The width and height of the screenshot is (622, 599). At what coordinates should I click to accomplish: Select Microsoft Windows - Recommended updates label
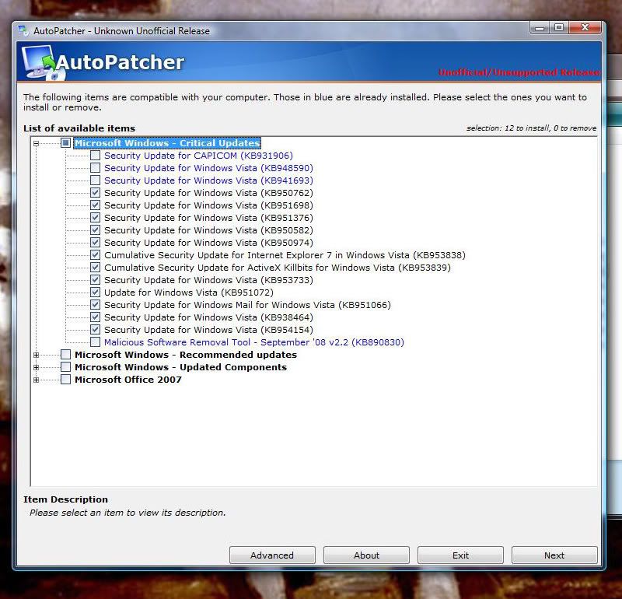click(186, 355)
